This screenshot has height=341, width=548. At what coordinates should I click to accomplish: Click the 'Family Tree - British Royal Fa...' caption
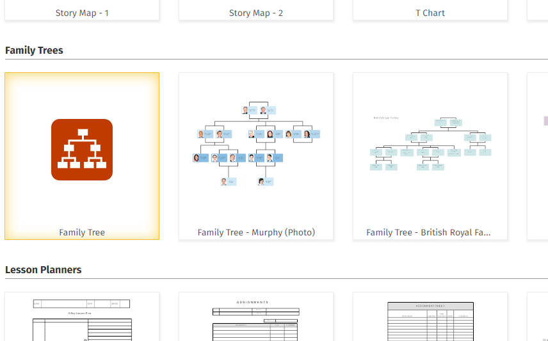pyautogui.click(x=428, y=232)
